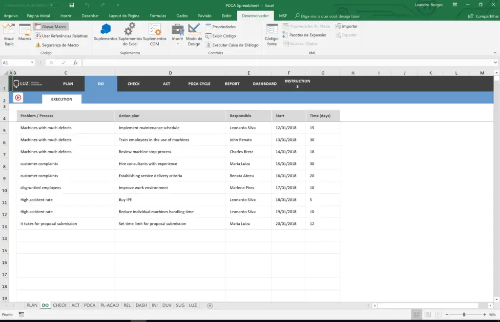
Task: Open the Arquivo menu
Action: 11,16
